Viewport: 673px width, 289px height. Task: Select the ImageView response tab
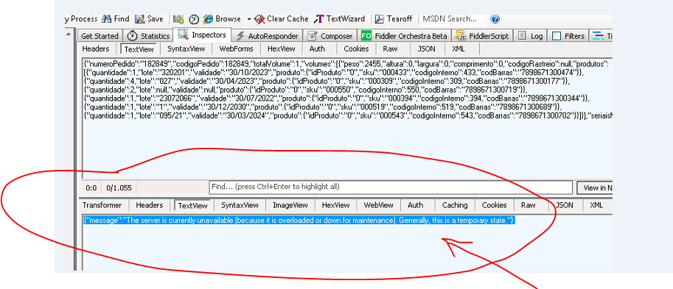coord(290,205)
